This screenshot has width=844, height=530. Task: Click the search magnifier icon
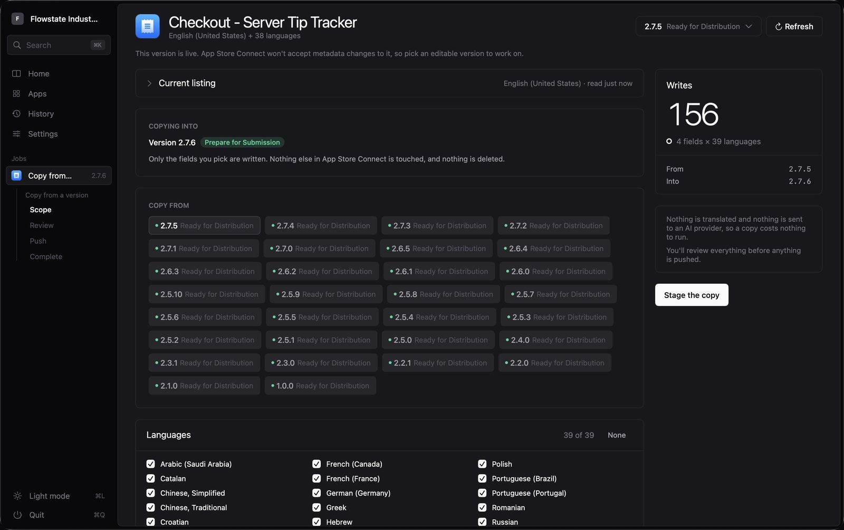coord(17,45)
